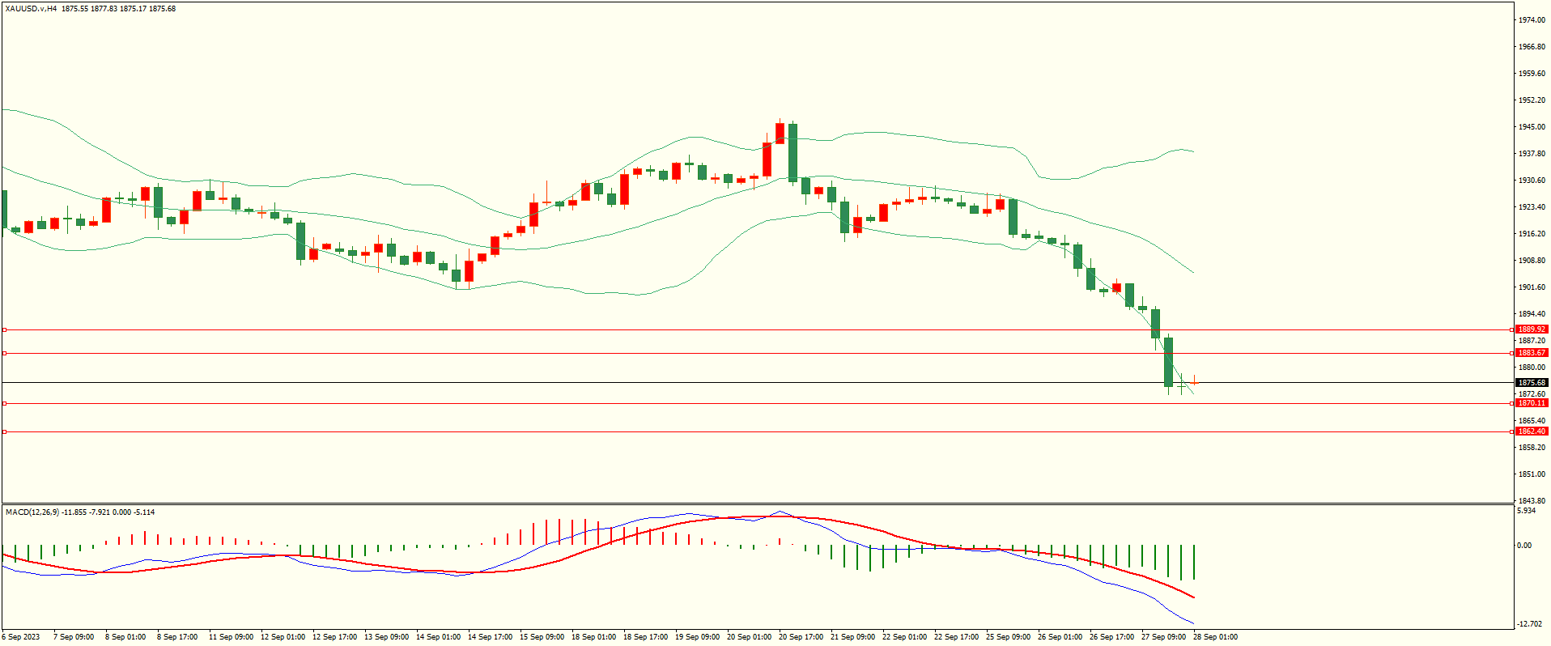Select left handle of 1889.92 horizontal line

(4, 329)
